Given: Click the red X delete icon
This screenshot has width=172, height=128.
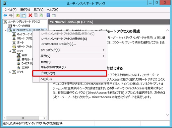Looking at the screenshot, I should tap(30, 15).
